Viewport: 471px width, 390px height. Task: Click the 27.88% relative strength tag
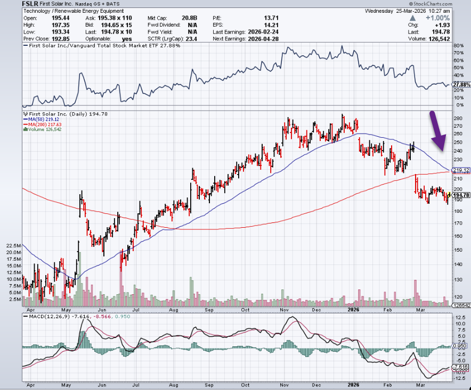(461, 85)
